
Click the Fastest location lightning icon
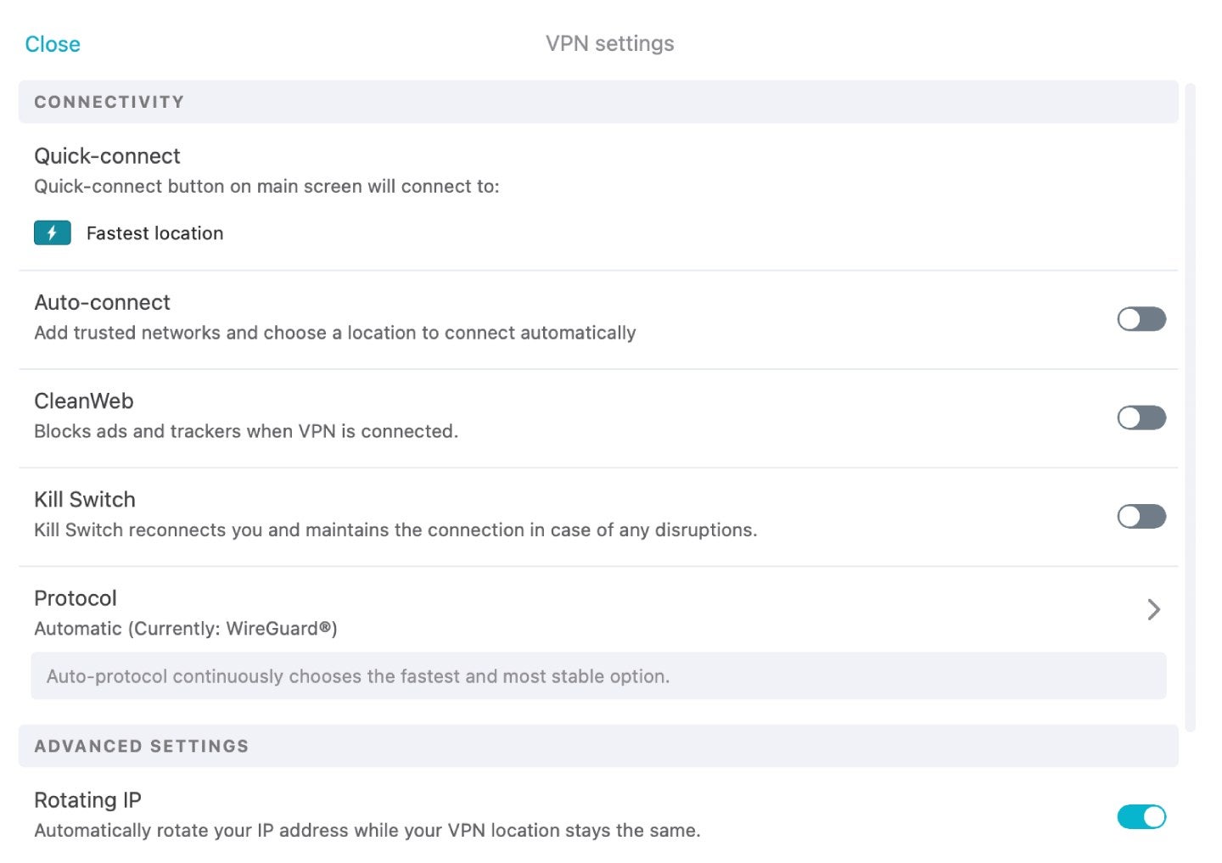coord(53,233)
